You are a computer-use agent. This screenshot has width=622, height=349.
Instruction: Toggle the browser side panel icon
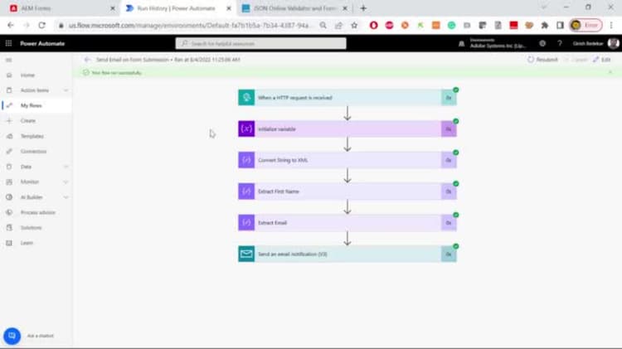[x=560, y=26]
